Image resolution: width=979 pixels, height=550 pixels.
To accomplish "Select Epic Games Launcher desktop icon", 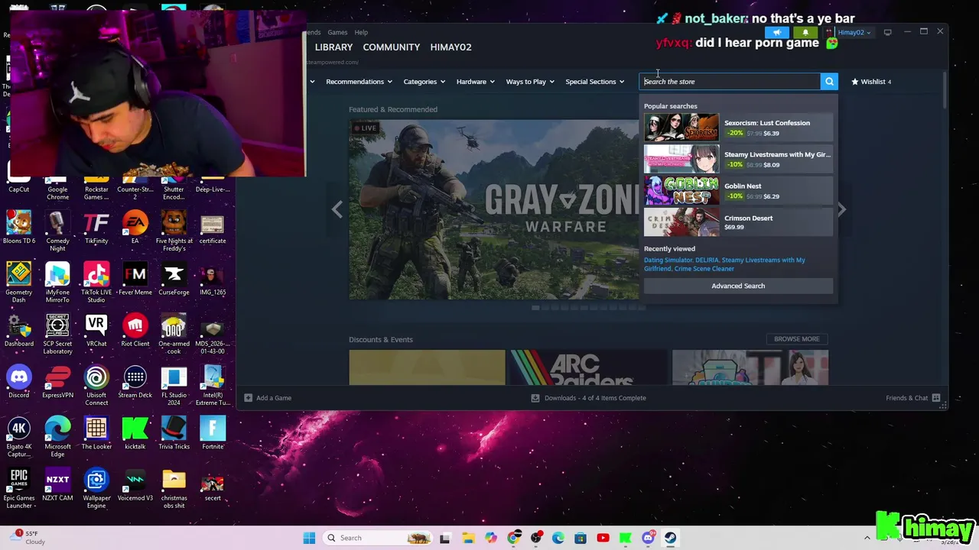I will coord(19,488).
